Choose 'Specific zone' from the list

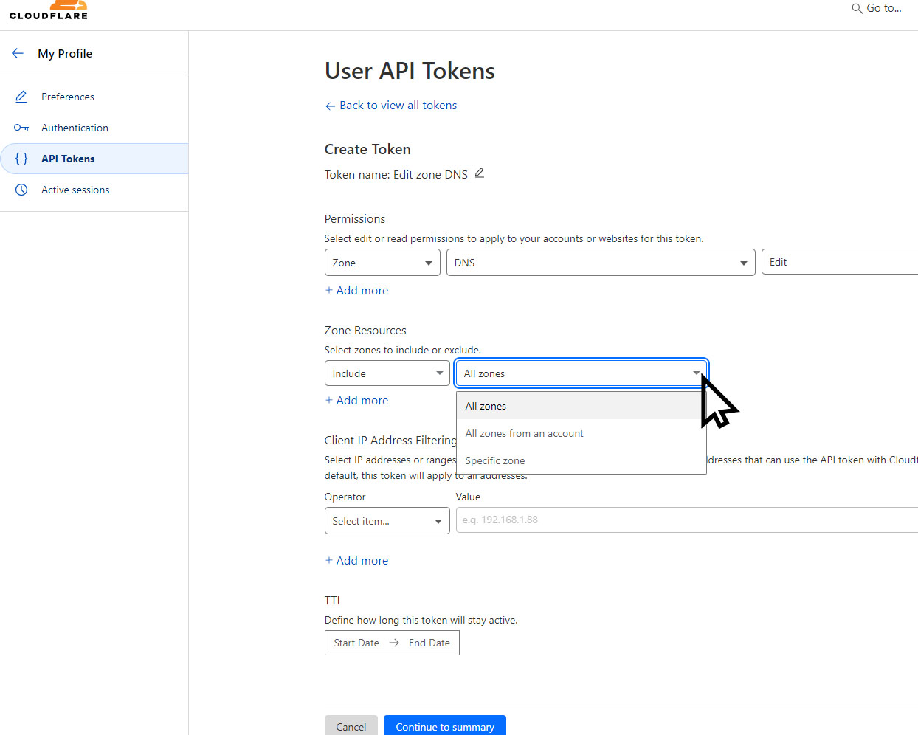495,460
